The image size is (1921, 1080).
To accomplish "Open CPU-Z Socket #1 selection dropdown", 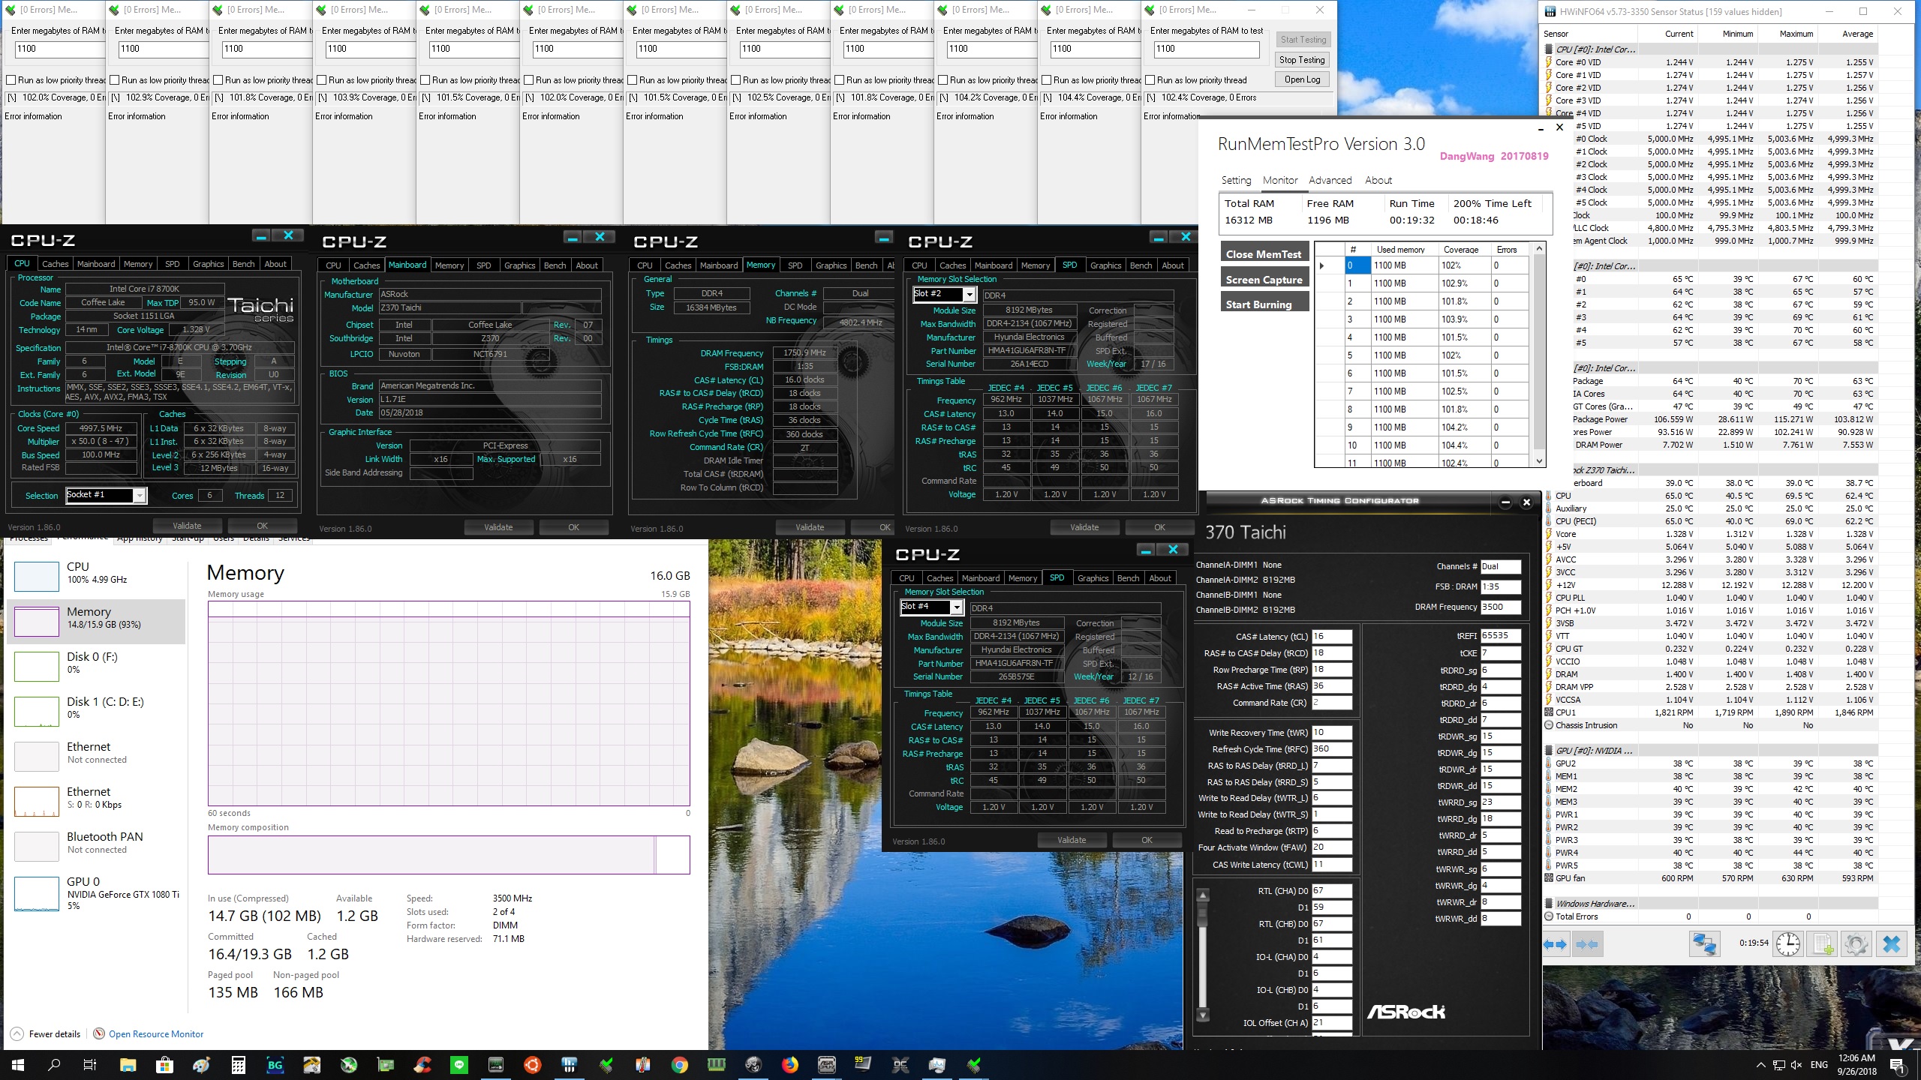I will click(140, 496).
